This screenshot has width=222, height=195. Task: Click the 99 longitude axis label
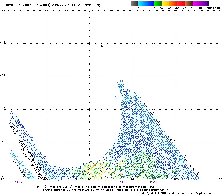pyautogui.click(x=133, y=179)
